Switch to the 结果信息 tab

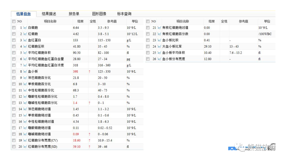pyautogui.click(x=24, y=14)
